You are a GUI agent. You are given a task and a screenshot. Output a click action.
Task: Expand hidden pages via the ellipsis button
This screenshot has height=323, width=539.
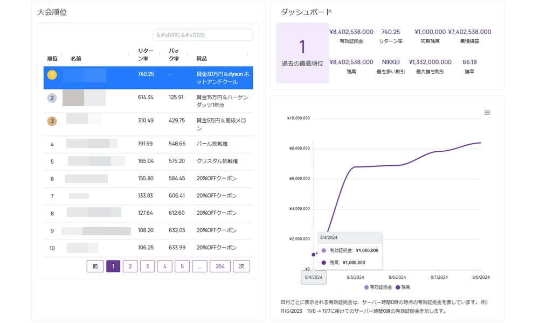(x=199, y=266)
